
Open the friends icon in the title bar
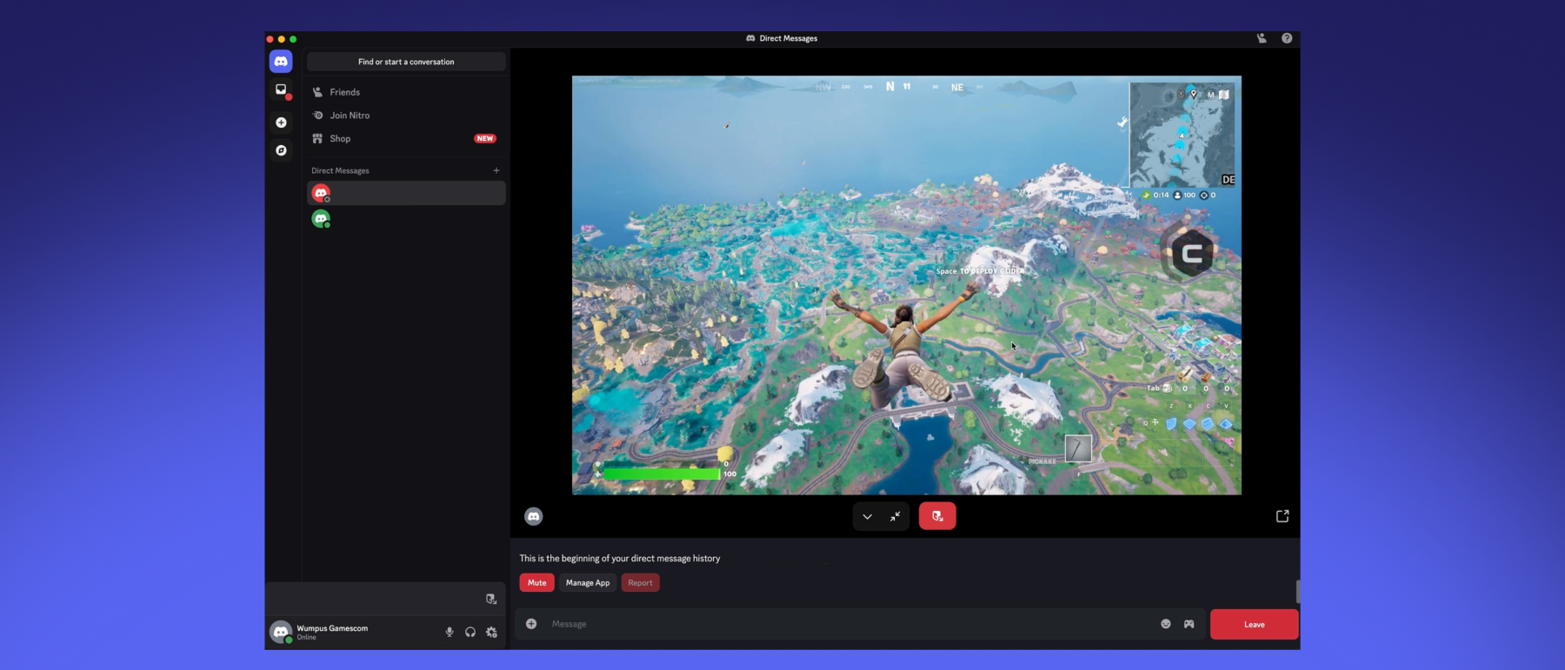coord(1262,38)
